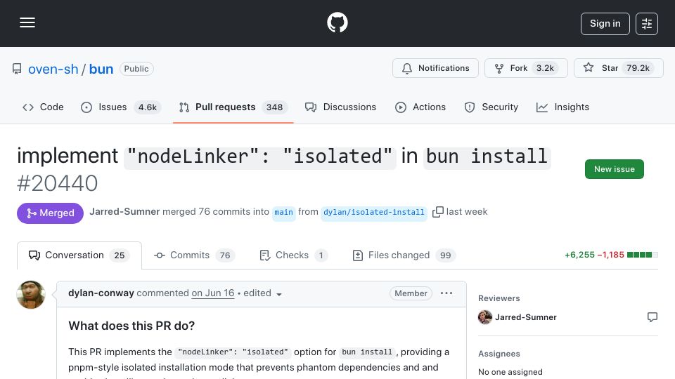Select the Conversation tab

click(x=79, y=255)
